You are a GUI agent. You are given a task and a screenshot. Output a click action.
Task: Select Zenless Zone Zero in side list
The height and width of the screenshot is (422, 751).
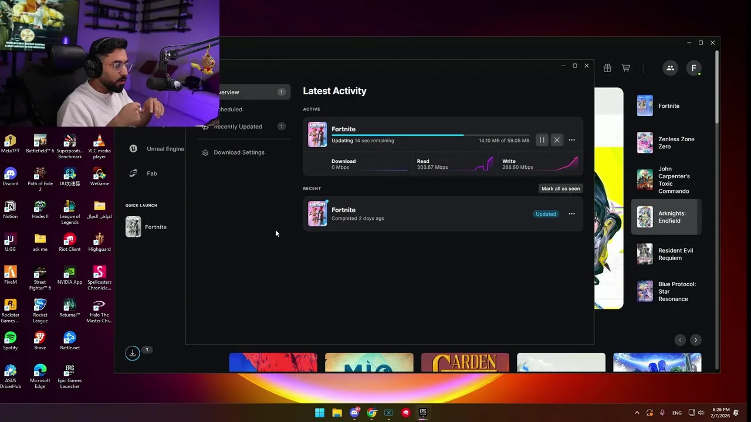click(666, 142)
